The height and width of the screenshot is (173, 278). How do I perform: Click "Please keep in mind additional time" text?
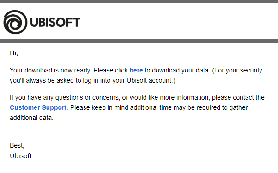click(x=121, y=107)
